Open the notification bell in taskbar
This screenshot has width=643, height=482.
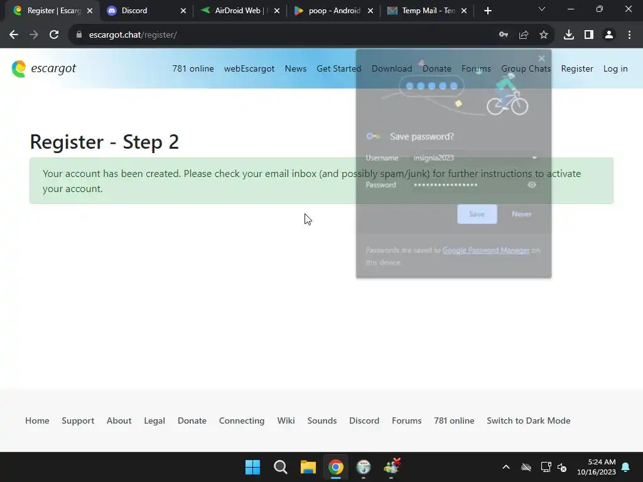click(626, 467)
